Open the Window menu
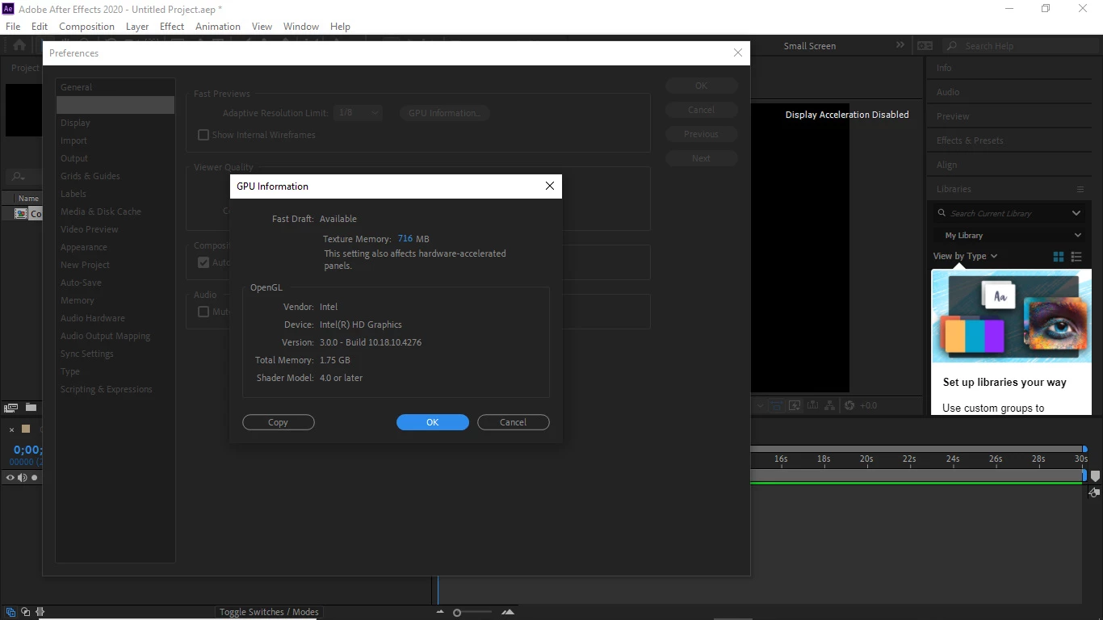 tap(301, 26)
